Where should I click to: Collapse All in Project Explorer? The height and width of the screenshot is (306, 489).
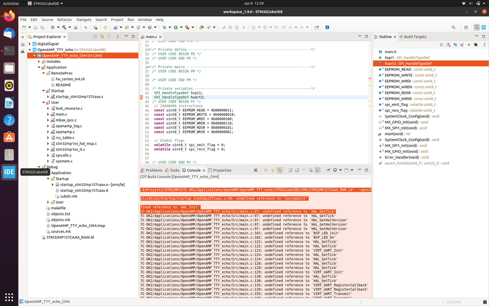[96, 36]
